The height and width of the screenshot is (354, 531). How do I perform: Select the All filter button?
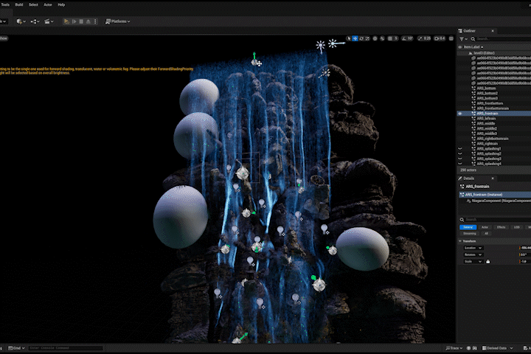(x=486, y=233)
